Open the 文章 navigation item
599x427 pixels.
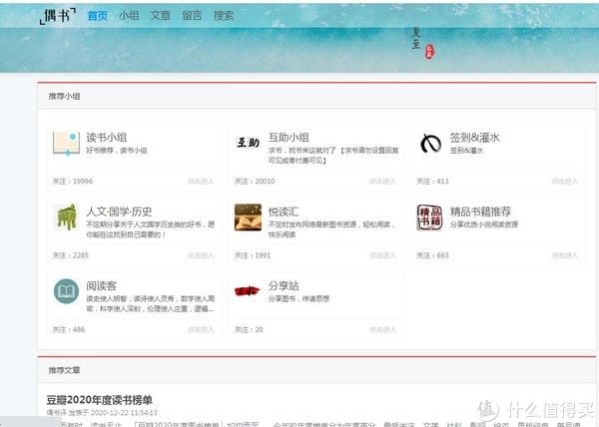(x=161, y=16)
